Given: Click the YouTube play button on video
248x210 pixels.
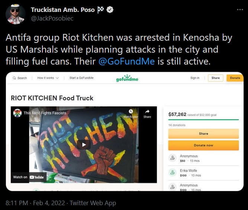Looking at the screenshot, I should [x=84, y=144].
